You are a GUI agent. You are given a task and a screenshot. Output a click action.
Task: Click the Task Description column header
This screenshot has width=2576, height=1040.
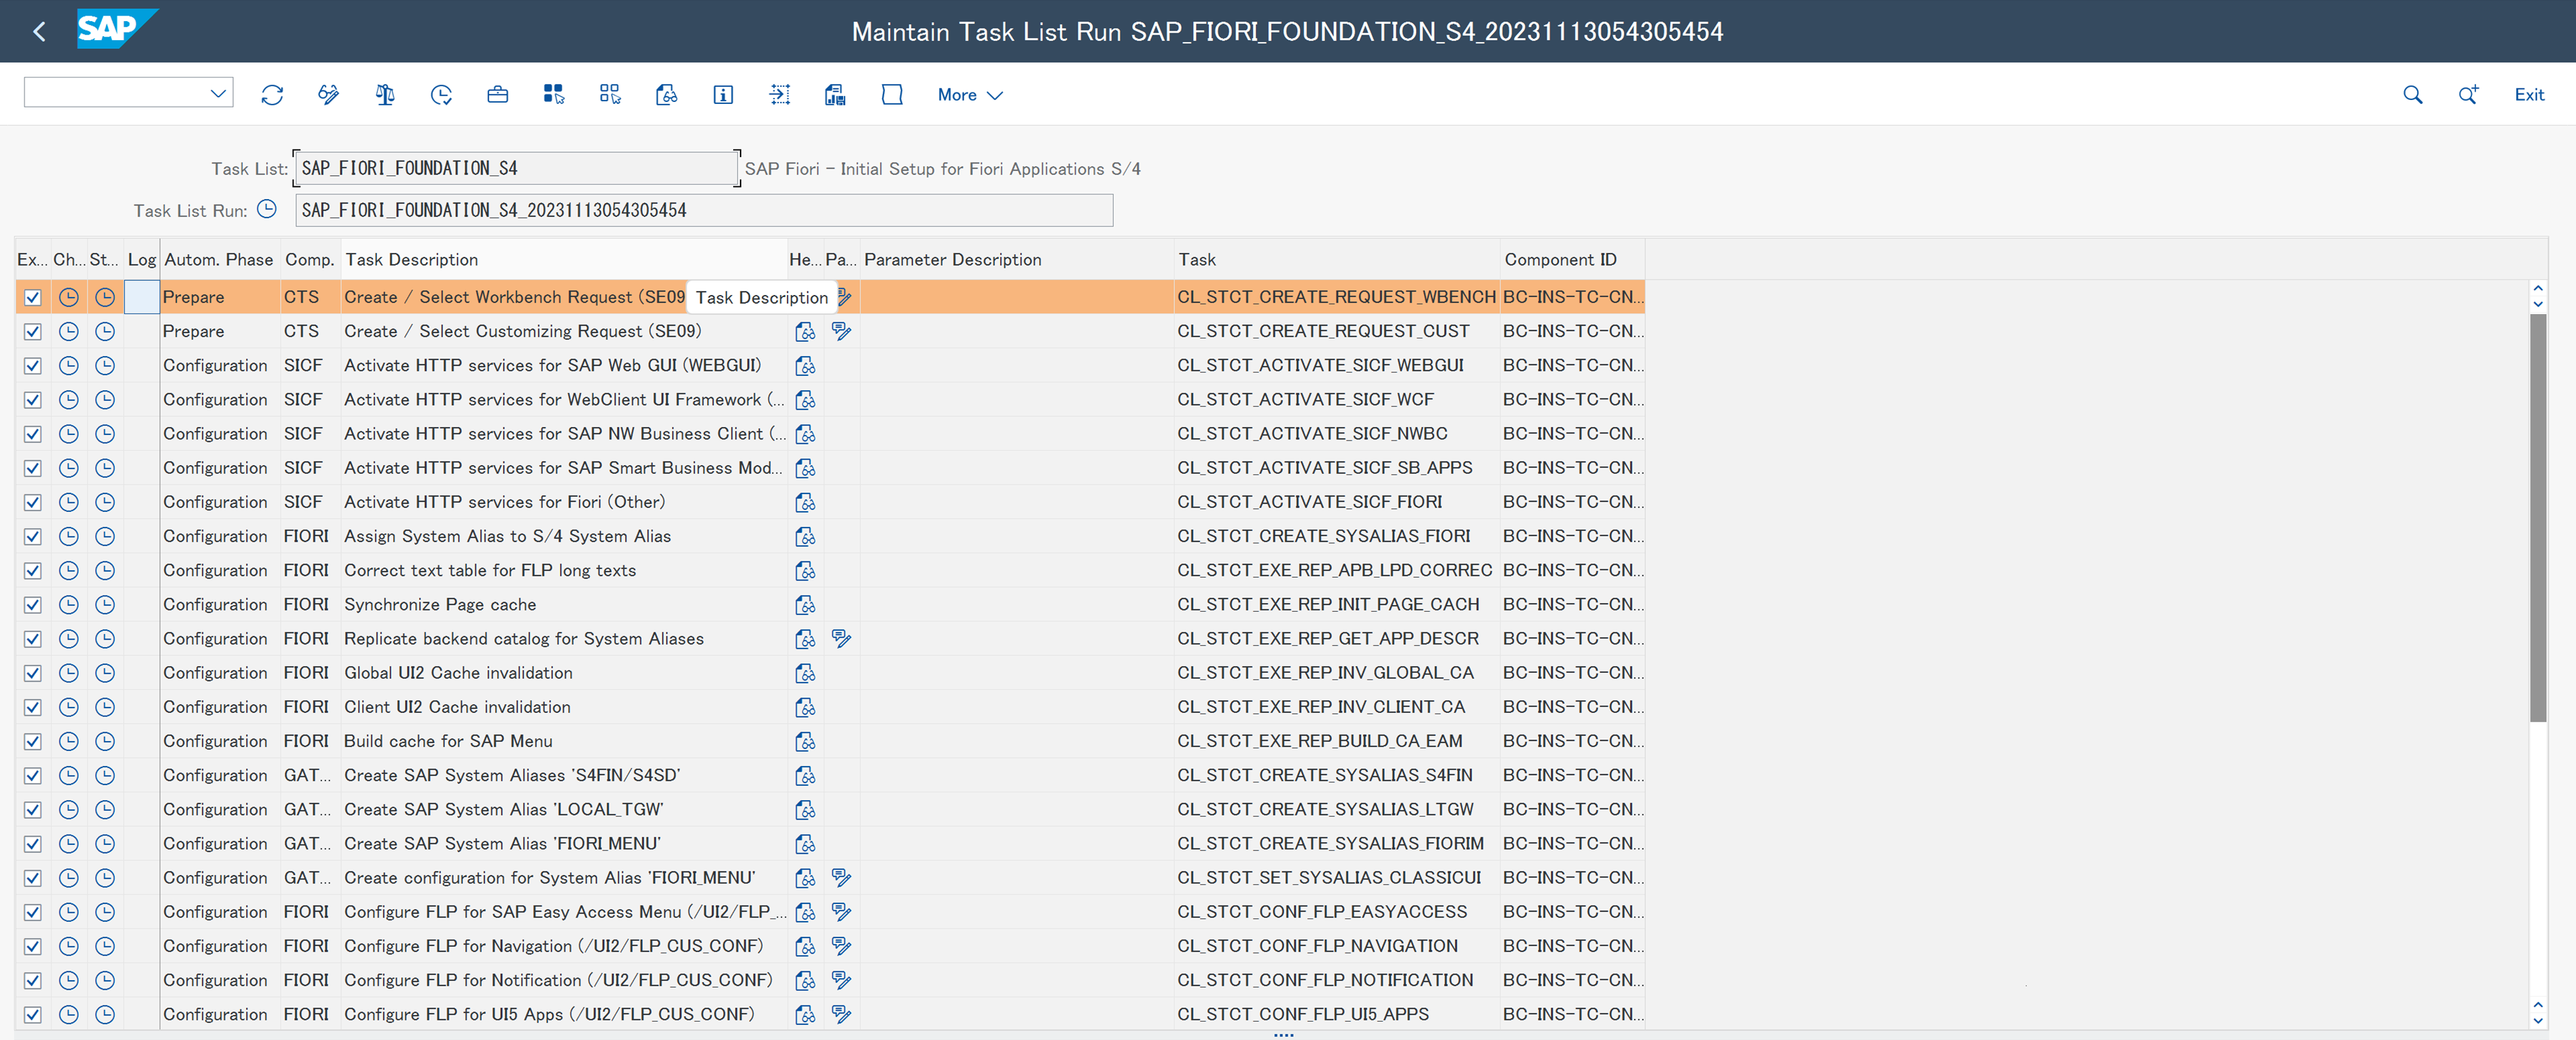coord(411,260)
